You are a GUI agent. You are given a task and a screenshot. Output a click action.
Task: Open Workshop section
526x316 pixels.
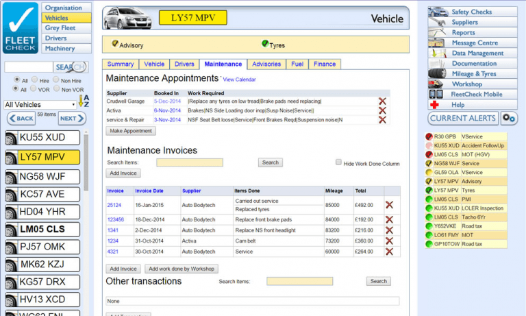(x=473, y=84)
